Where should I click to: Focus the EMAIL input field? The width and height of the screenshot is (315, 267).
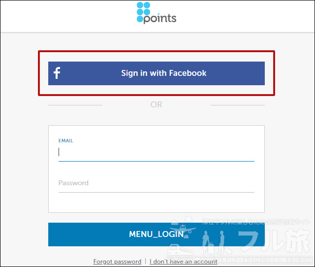[157, 152]
